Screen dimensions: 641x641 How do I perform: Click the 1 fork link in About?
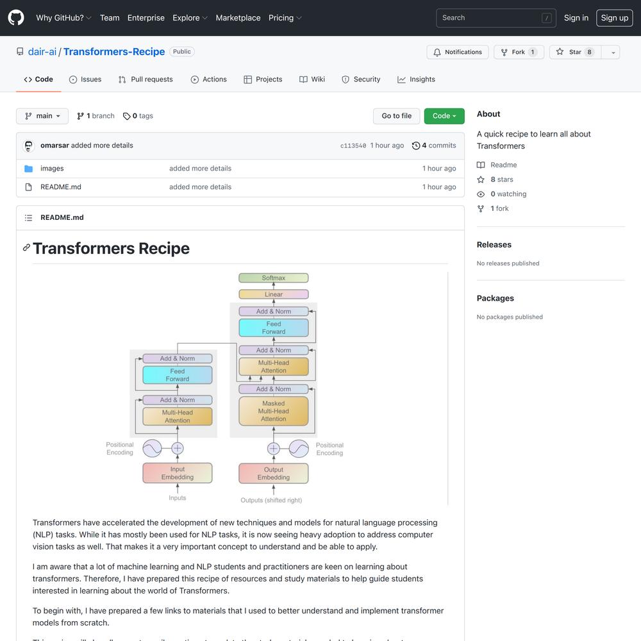492,208
